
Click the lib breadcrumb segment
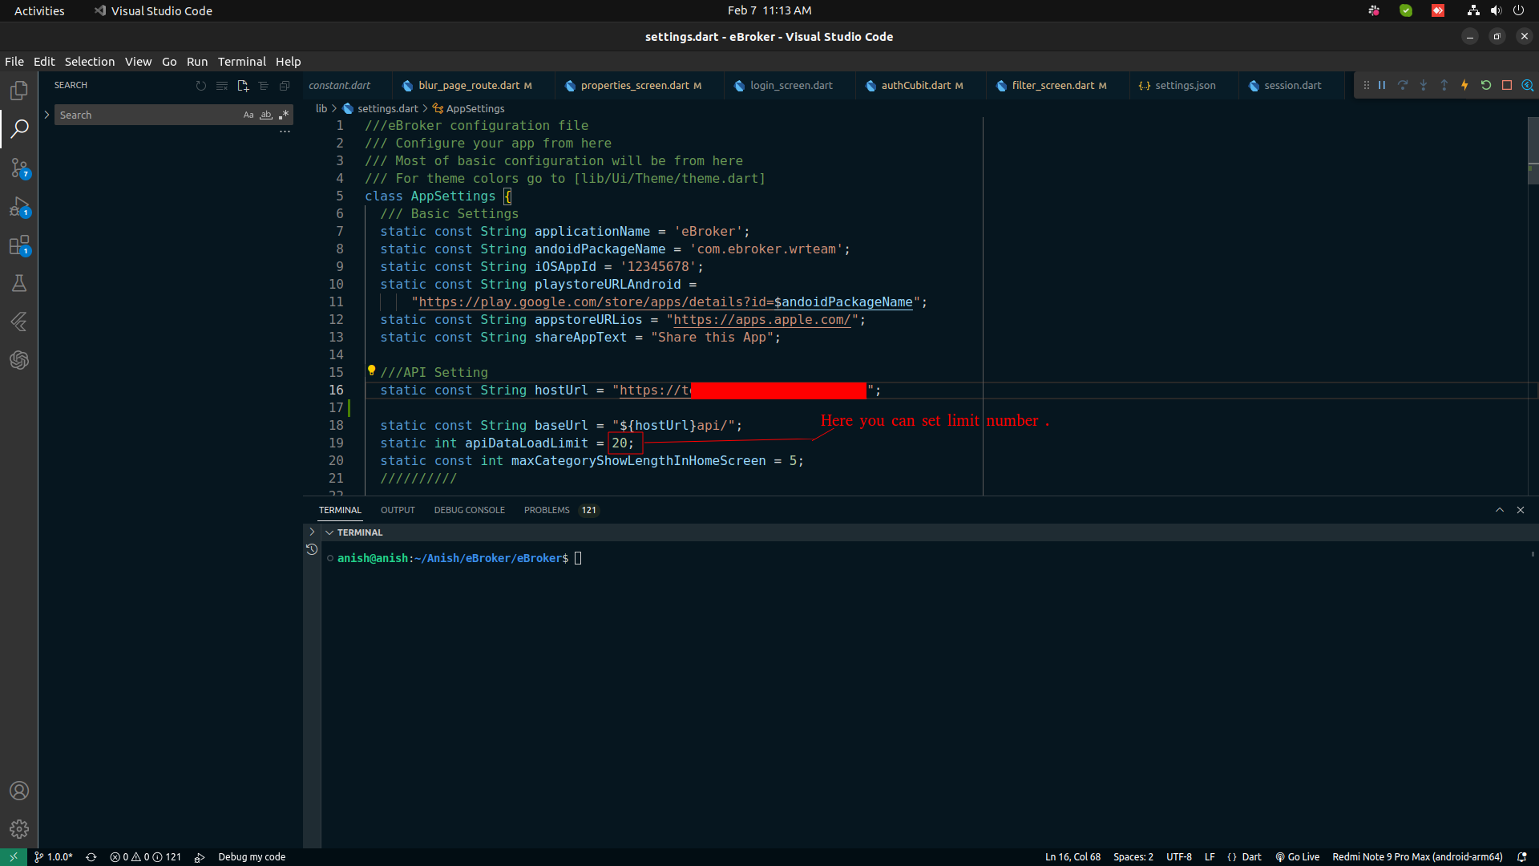pos(321,108)
